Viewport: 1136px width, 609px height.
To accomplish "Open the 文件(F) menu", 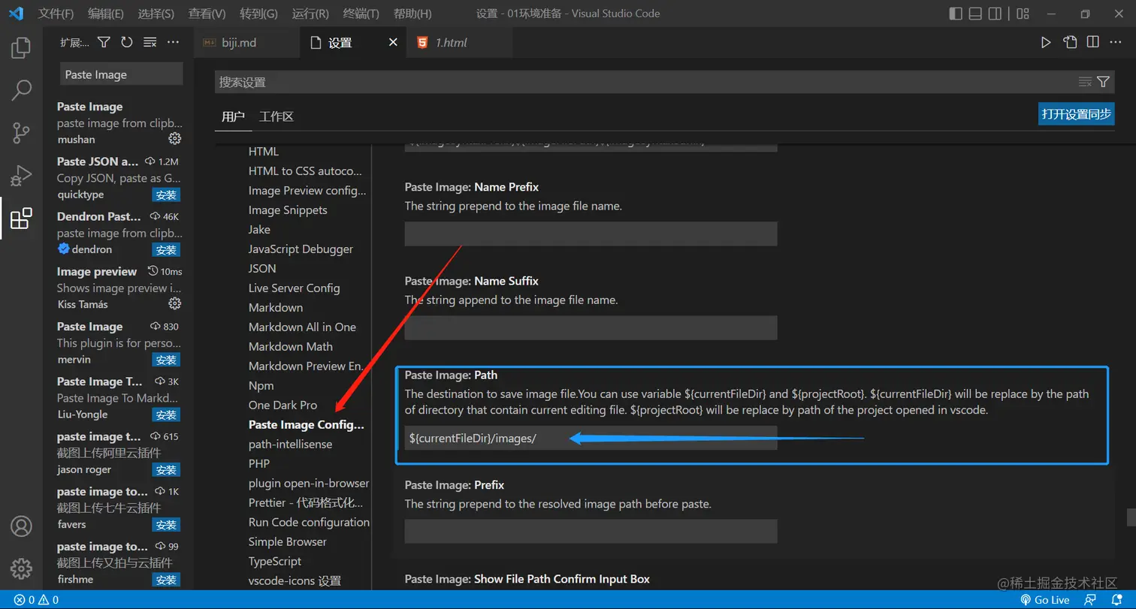I will click(56, 14).
